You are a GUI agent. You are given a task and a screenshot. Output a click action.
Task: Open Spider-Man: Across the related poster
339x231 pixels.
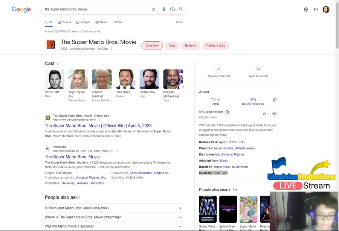228,209
